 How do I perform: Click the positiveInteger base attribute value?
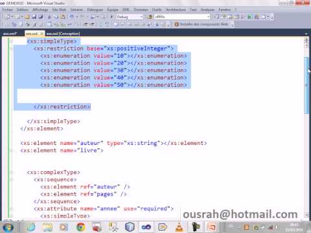[137, 49]
